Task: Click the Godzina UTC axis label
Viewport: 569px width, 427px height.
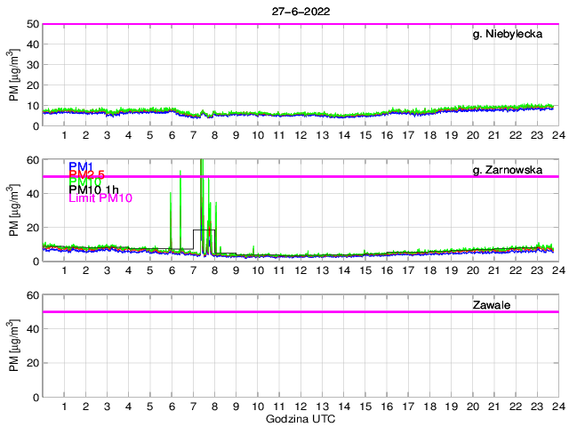Action: click(299, 418)
